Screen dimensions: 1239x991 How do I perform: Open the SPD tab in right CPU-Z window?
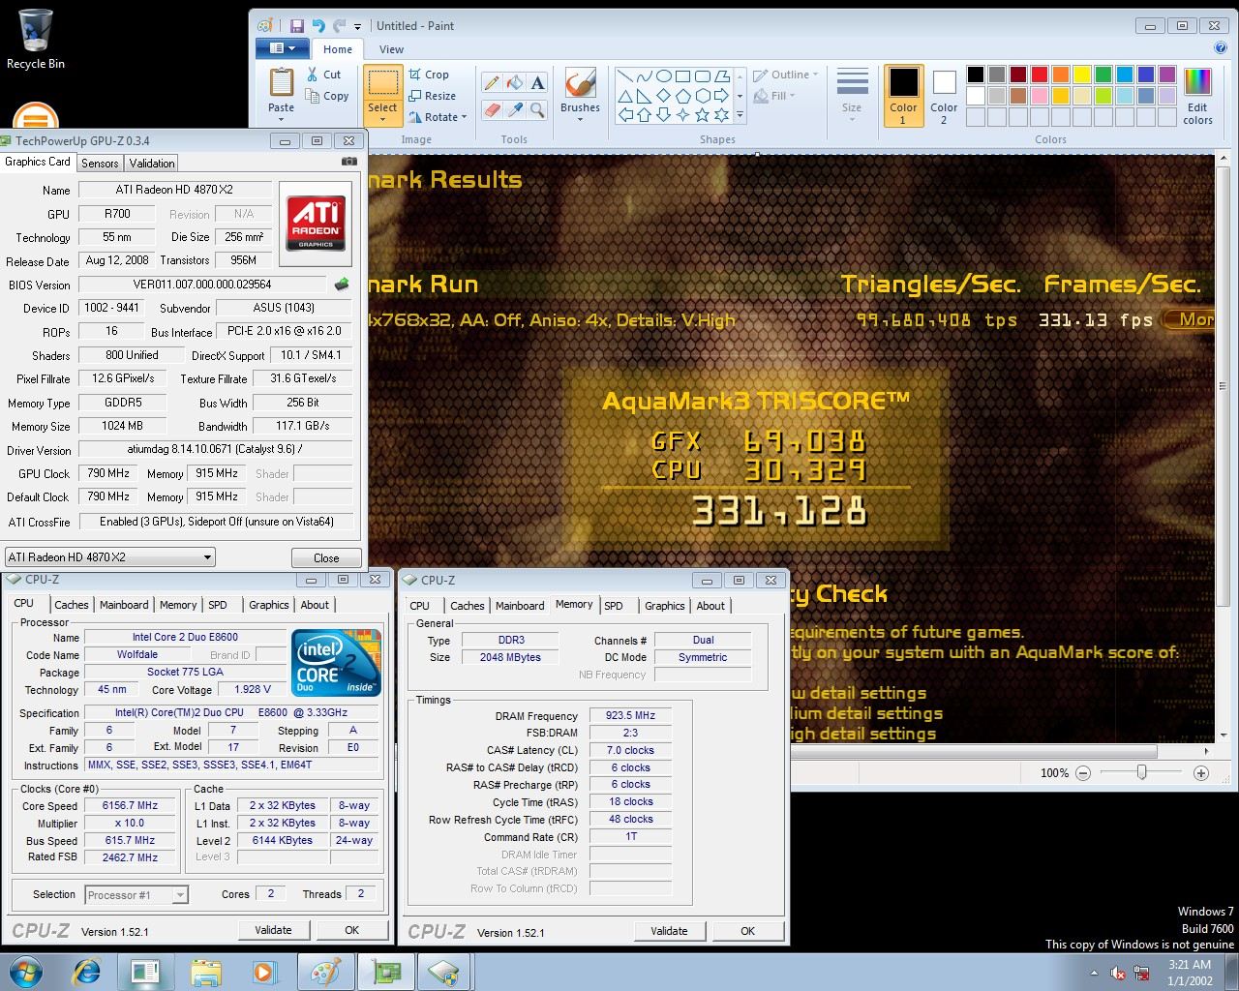(614, 606)
